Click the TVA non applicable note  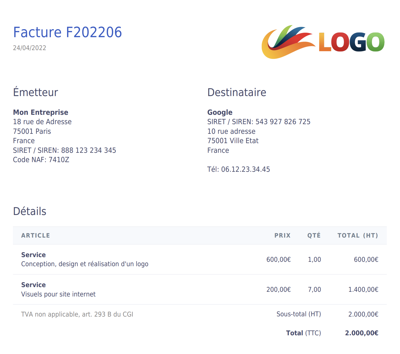point(77,314)
